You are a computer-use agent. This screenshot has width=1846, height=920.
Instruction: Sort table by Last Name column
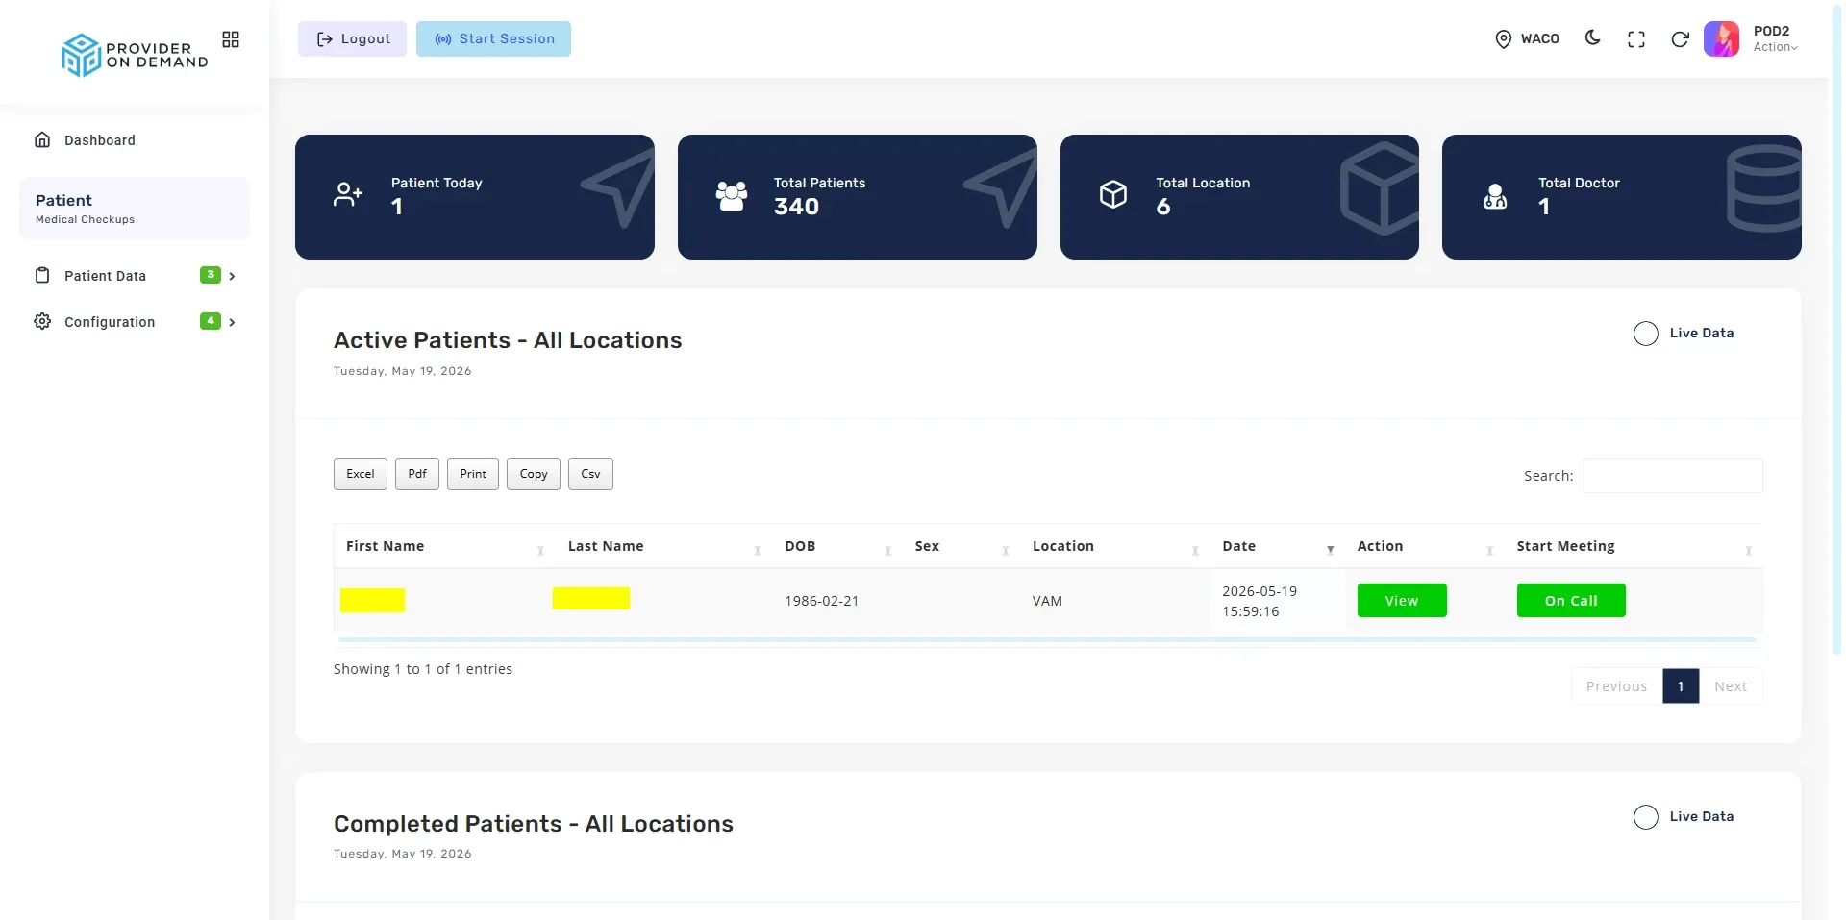tap(665, 546)
